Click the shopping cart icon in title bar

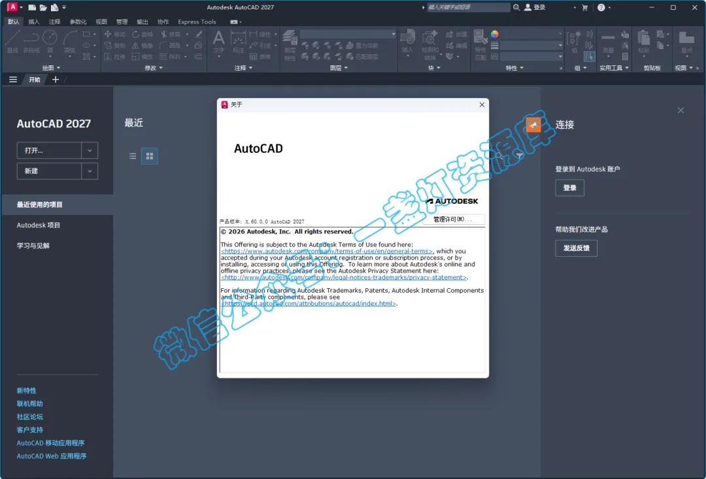(585, 7)
